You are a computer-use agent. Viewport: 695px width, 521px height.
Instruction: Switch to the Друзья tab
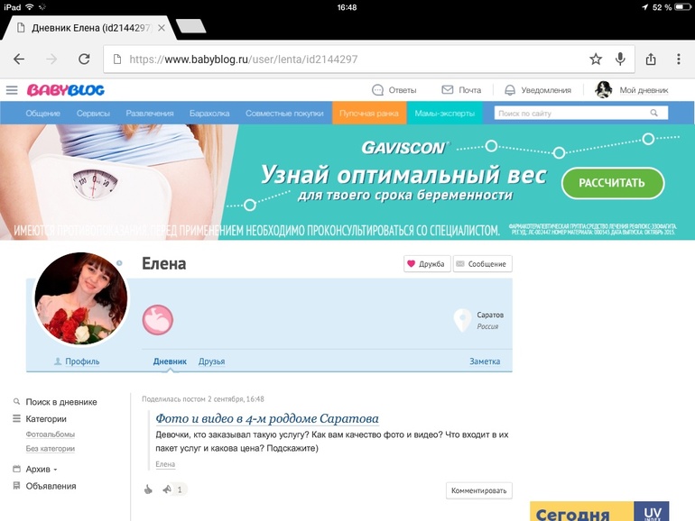211,361
